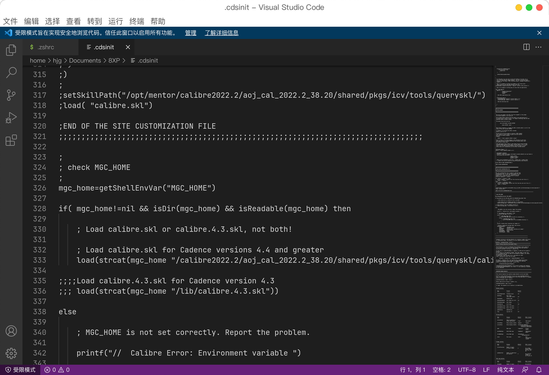Open the Manage gear icon
Viewport: 549px width, 375px height.
[x=11, y=353]
